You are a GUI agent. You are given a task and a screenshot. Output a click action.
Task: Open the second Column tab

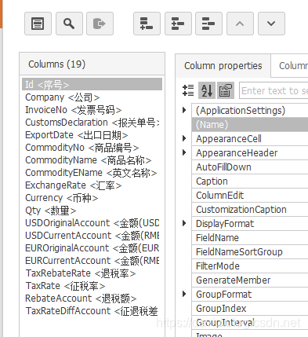point(290,66)
